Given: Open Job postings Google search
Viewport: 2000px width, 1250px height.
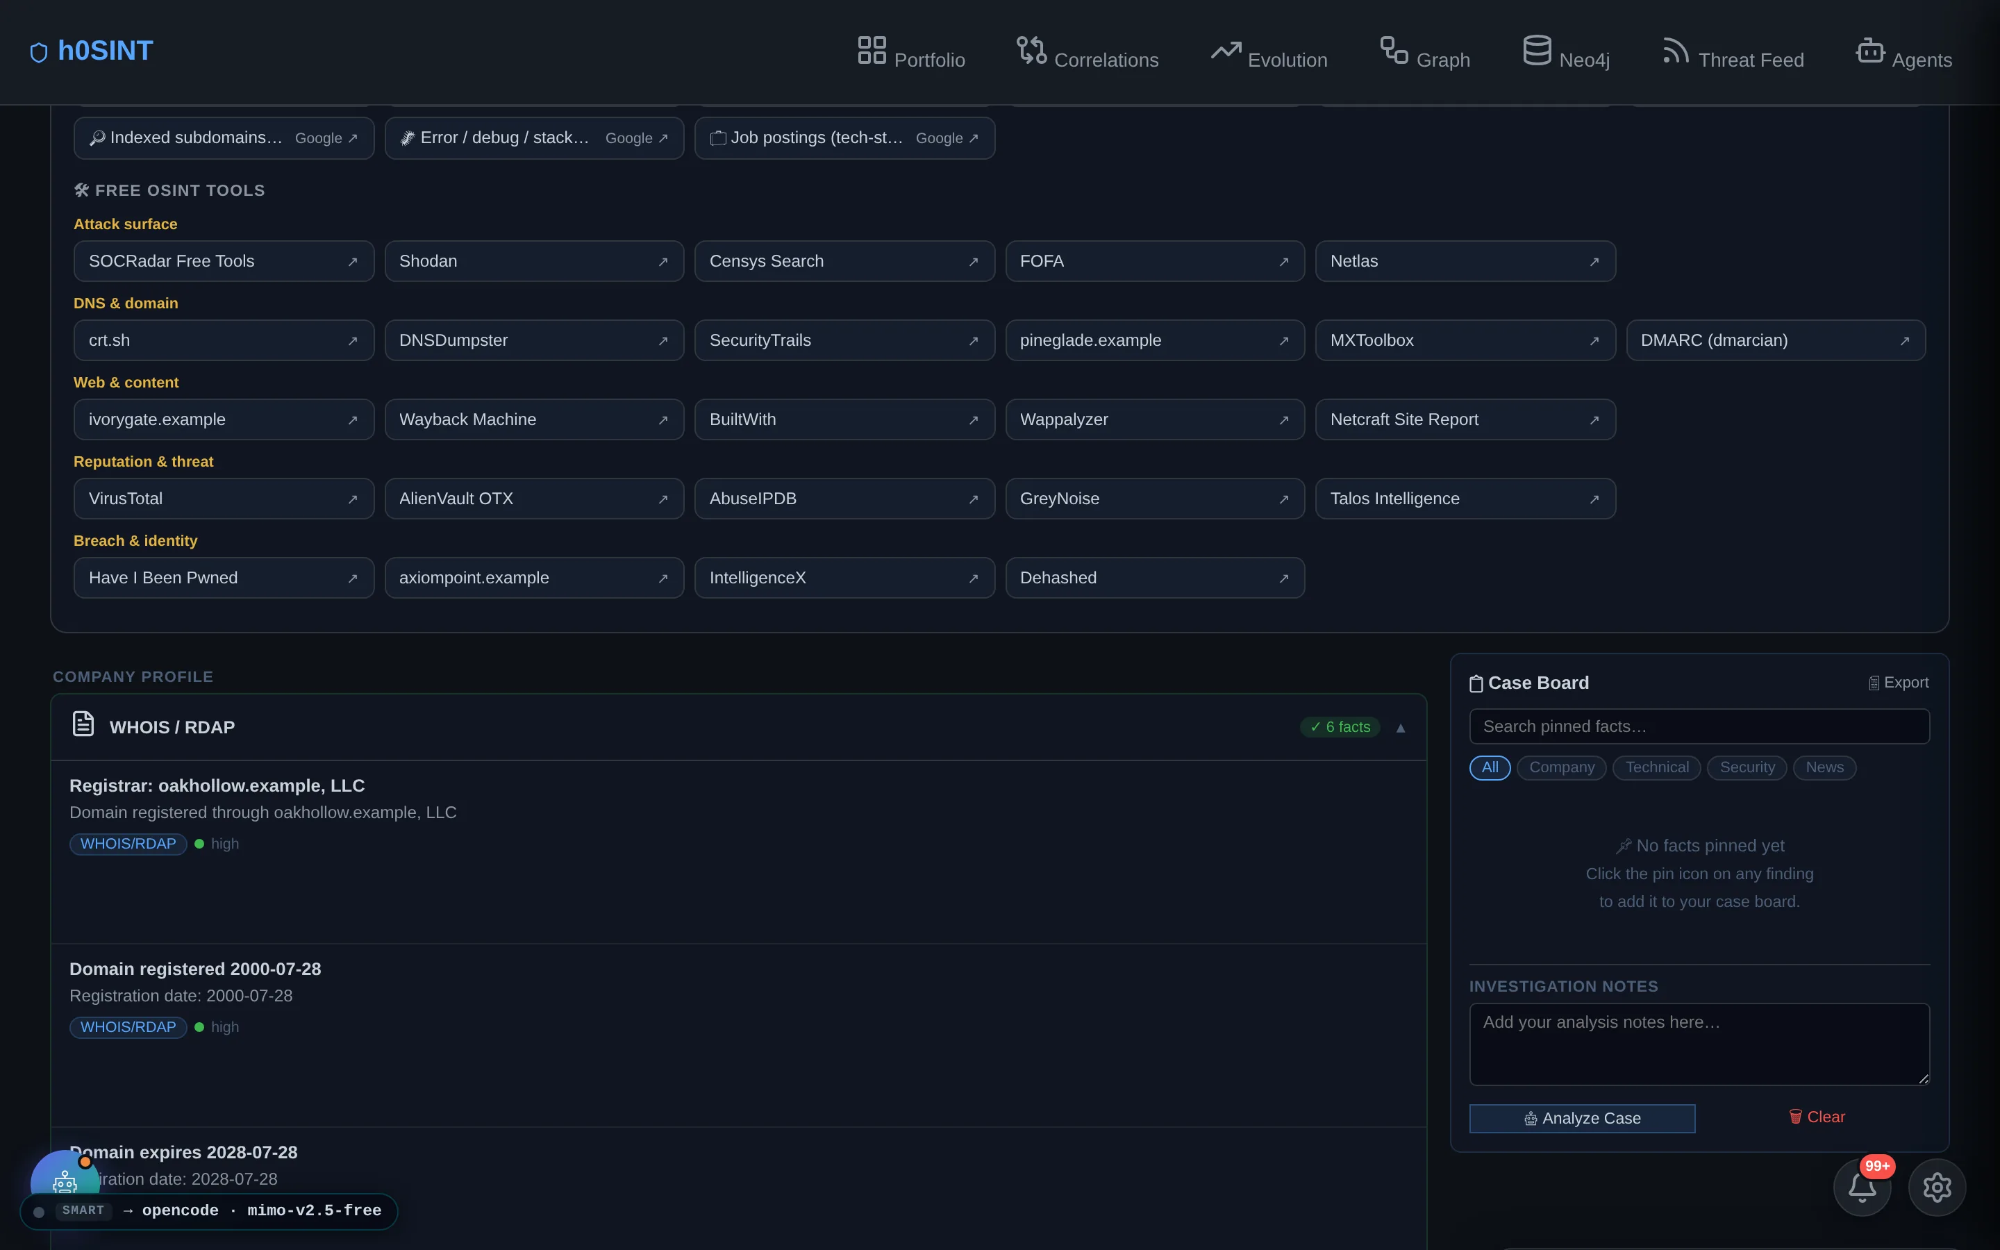Looking at the screenshot, I should [844, 138].
